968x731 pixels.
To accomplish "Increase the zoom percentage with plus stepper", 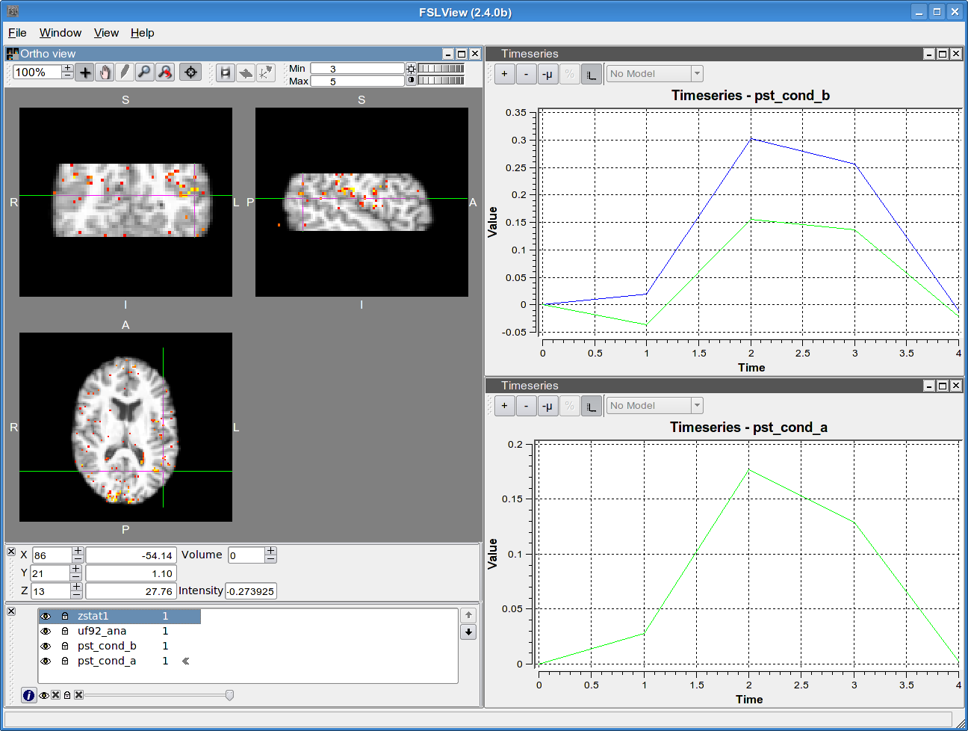I will click(x=68, y=68).
